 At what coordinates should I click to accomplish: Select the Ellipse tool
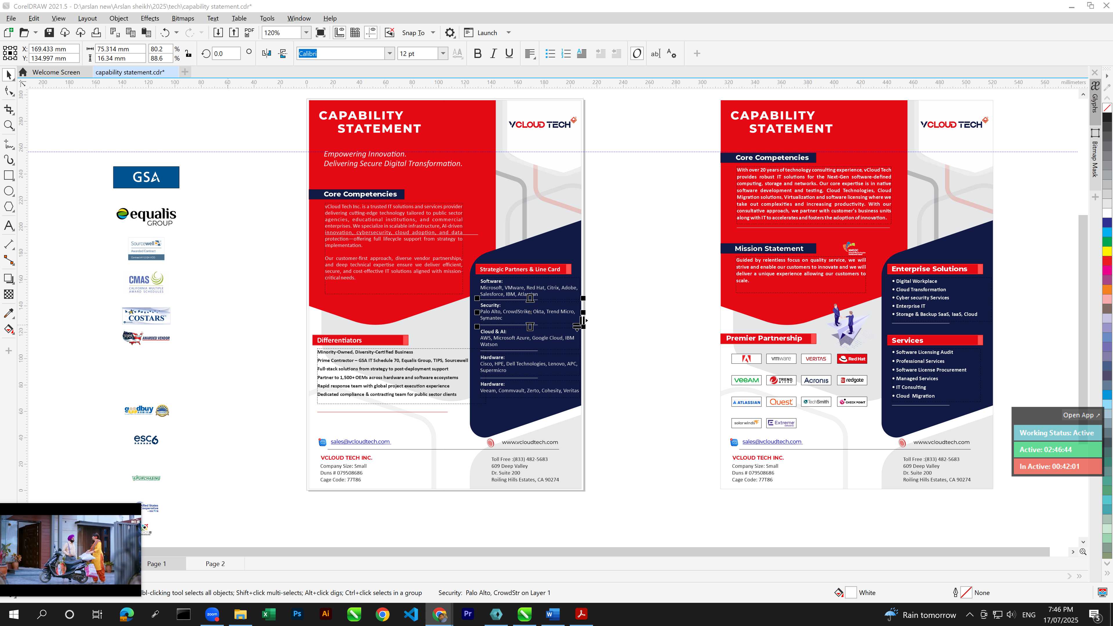tap(9, 191)
